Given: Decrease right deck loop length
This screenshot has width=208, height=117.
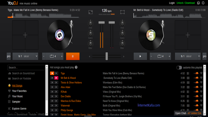Looking at the screenshot, I should point(151,56).
